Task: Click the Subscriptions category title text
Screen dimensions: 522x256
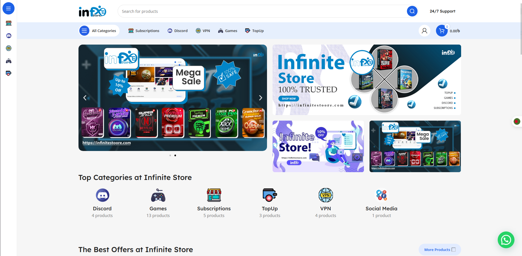Action: pyautogui.click(x=214, y=208)
